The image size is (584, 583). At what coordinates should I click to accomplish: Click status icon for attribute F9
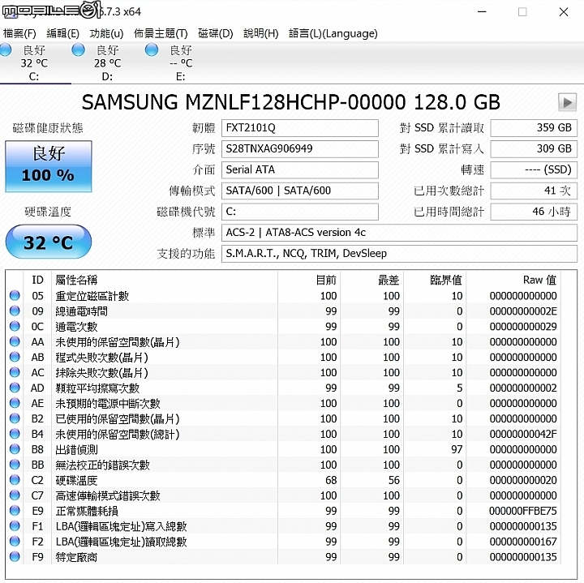(15, 556)
